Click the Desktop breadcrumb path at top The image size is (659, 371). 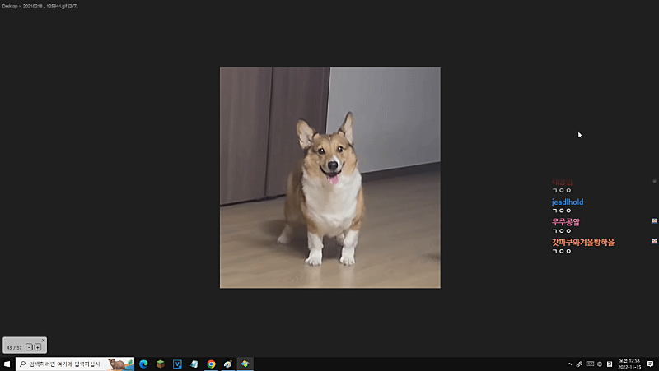(x=40, y=6)
